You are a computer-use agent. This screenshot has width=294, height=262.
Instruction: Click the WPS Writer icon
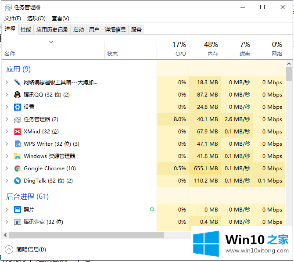click(18, 144)
